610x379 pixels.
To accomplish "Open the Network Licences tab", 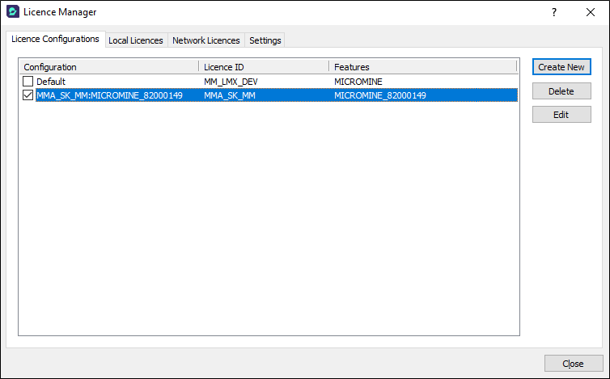I will [x=206, y=40].
